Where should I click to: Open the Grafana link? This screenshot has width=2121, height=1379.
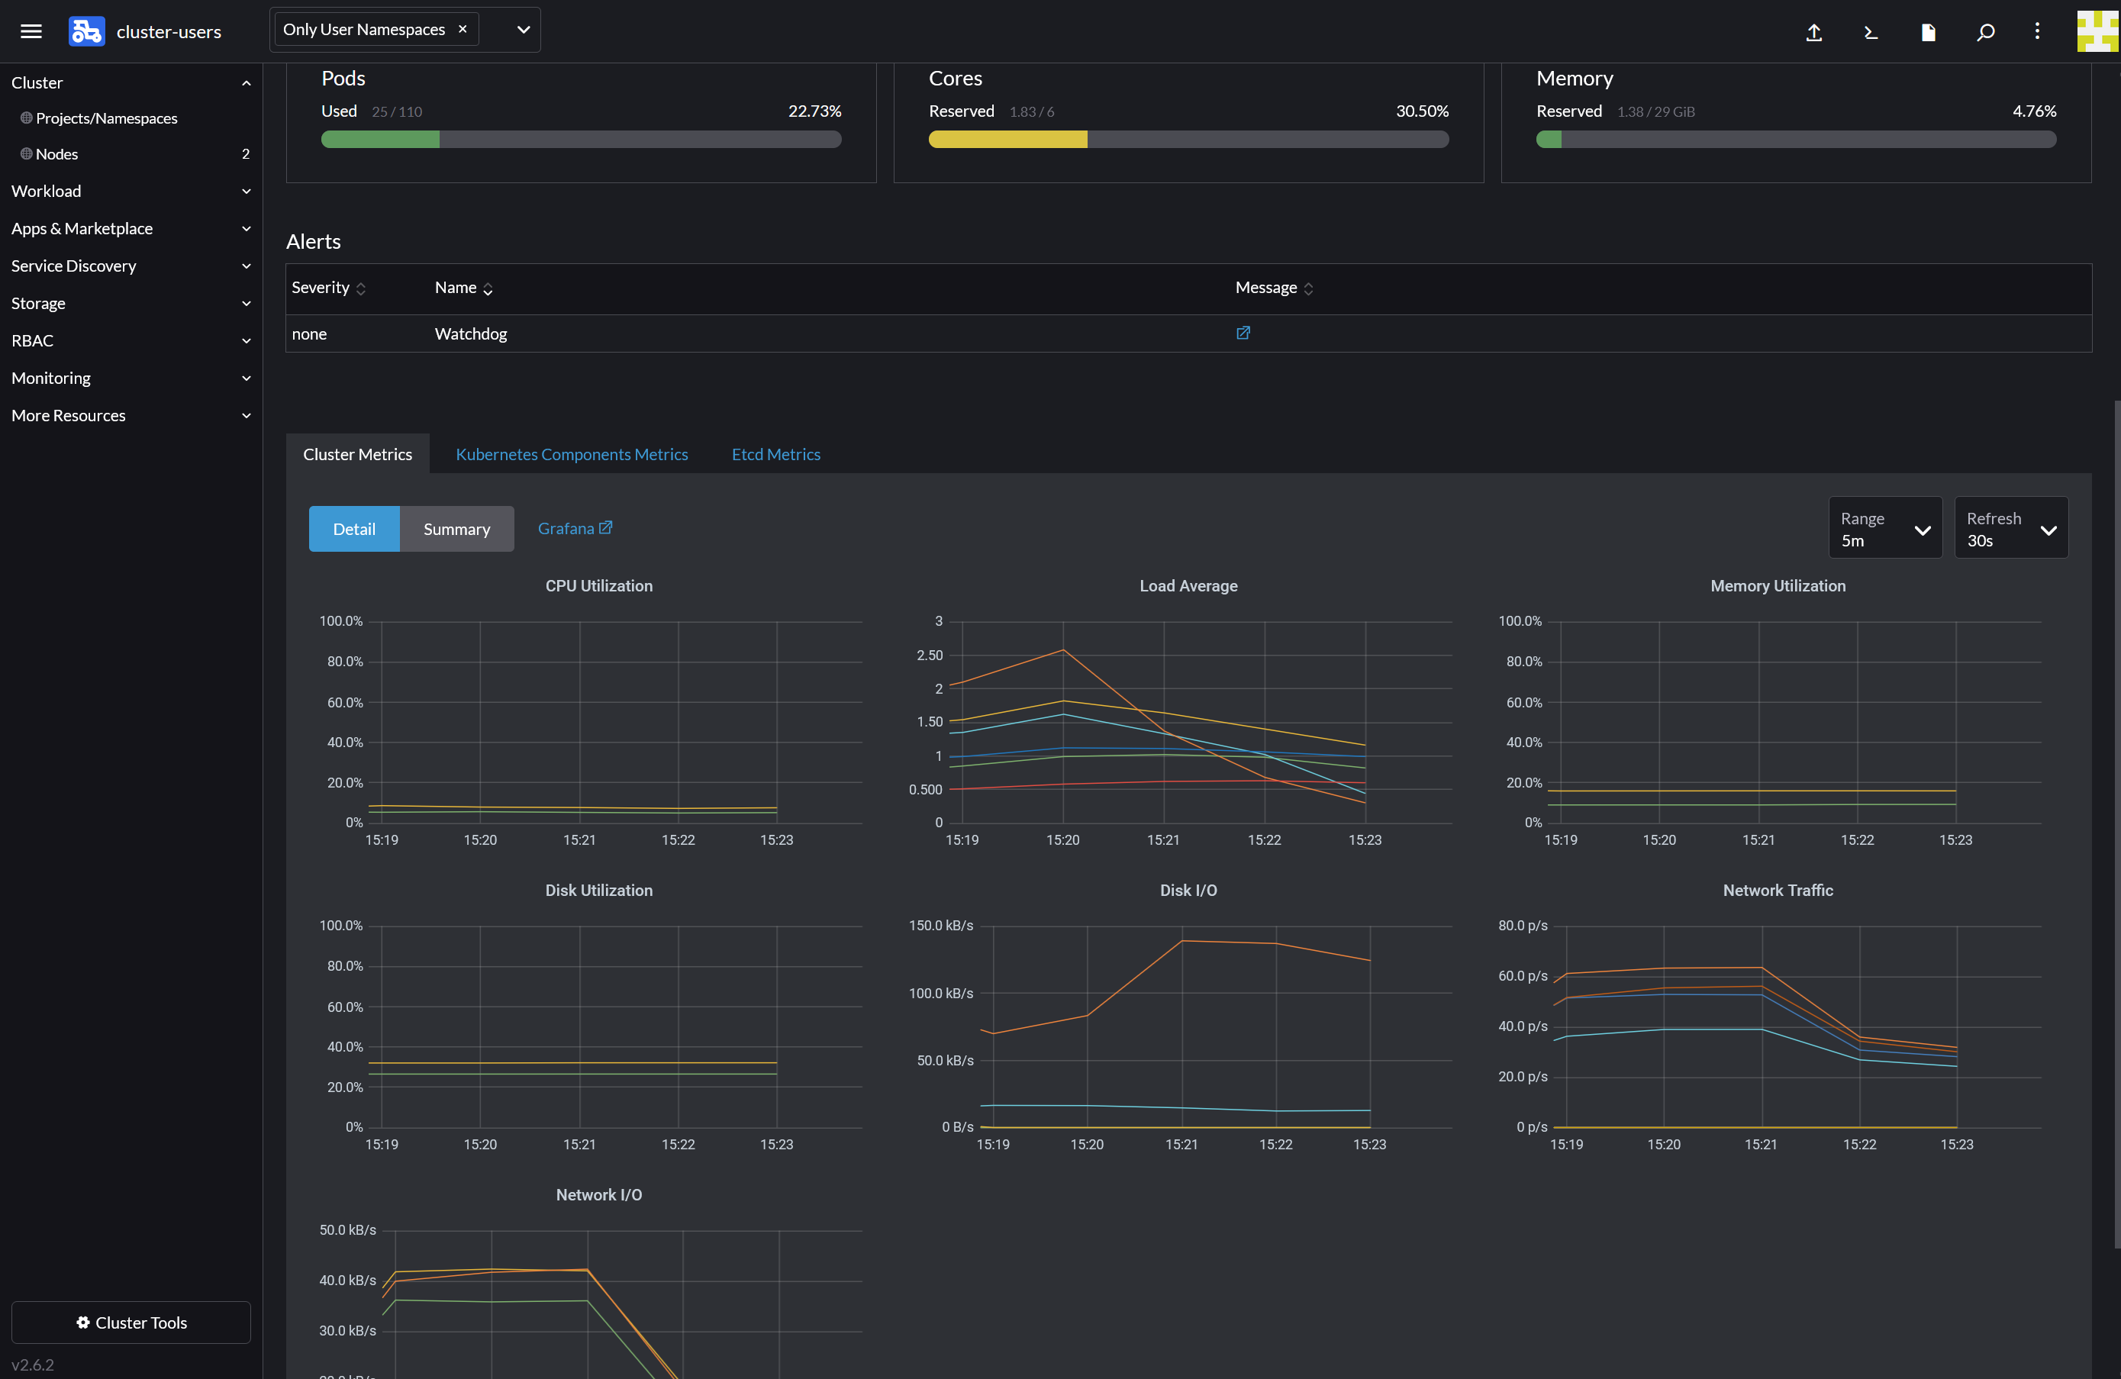575,528
